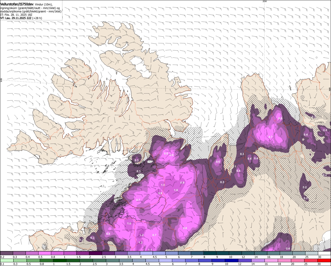
Task: Pick the lower legend swatch labeled 12
Action: click(244, 261)
